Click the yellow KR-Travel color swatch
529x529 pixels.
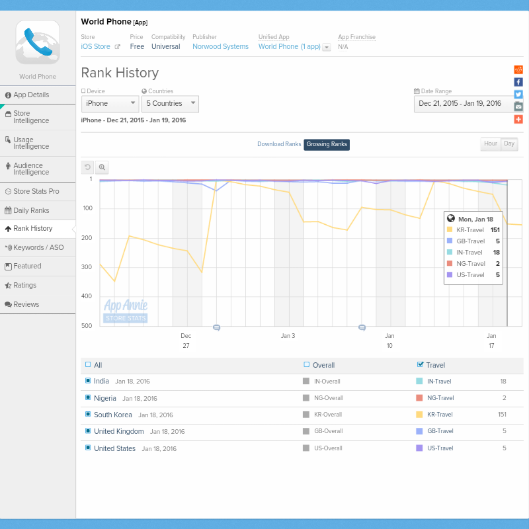coord(419,415)
